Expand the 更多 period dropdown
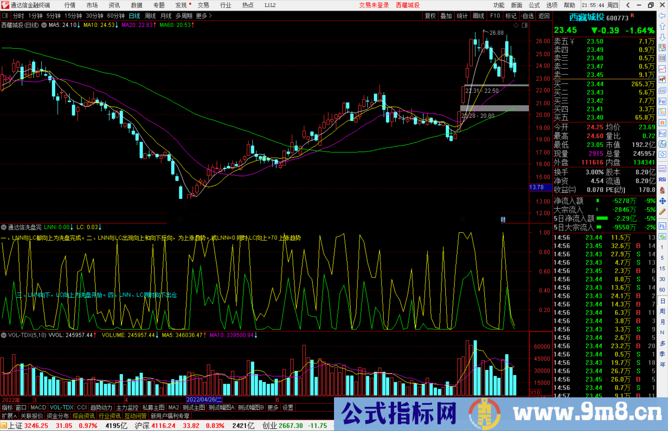This screenshot has height=431, width=668. click(x=204, y=16)
